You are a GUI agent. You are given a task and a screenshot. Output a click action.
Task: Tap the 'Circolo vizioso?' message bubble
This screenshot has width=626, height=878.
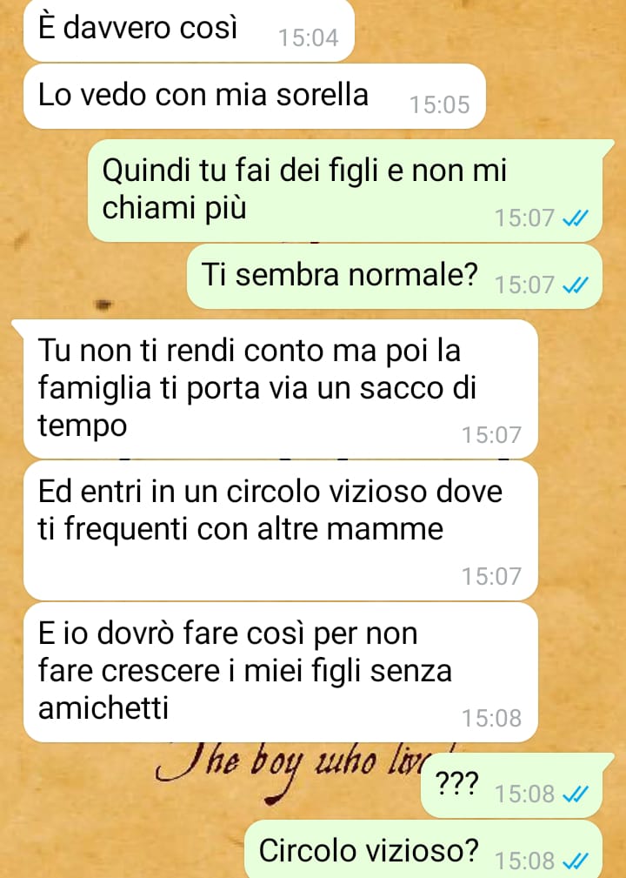pyautogui.click(x=423, y=850)
